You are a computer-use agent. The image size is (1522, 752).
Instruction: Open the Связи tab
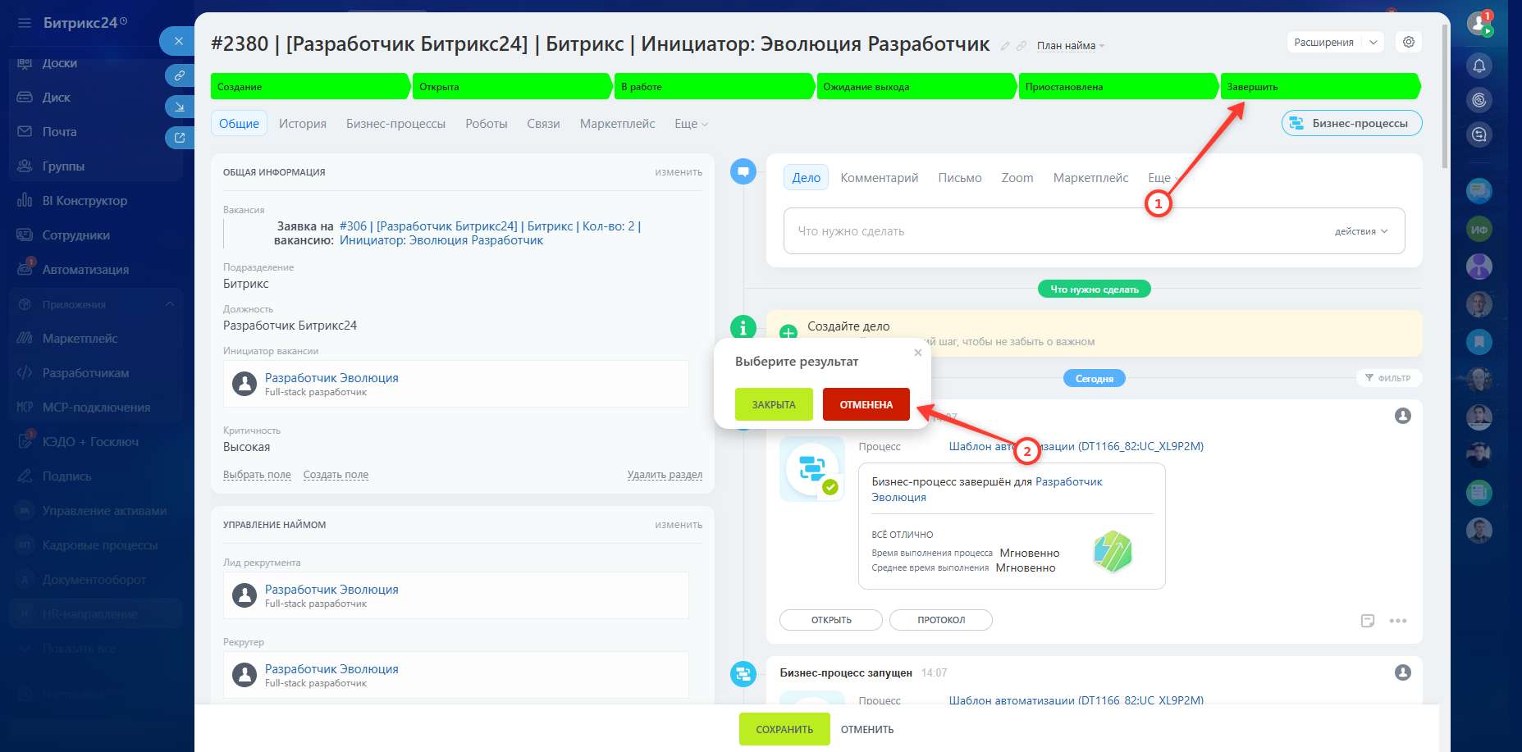[x=543, y=124]
